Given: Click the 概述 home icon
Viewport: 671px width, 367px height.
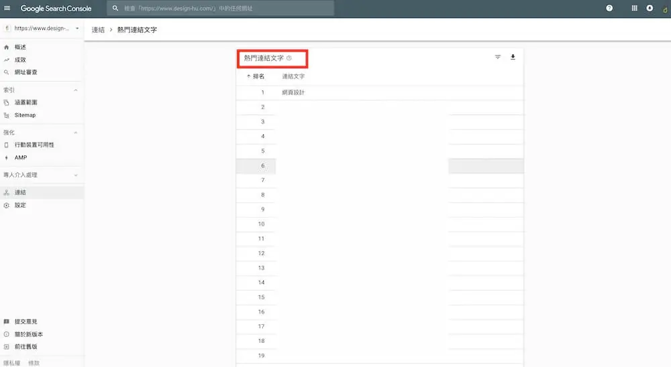Looking at the screenshot, I should [x=7, y=47].
